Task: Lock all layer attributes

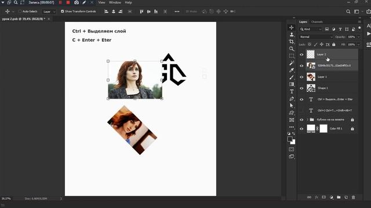Action: tap(334, 44)
